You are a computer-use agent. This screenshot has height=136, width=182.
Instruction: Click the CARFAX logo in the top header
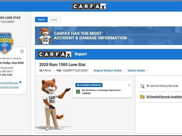90,6
